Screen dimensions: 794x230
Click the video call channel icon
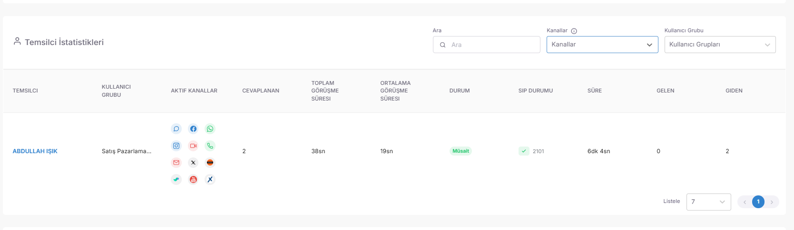(x=193, y=146)
